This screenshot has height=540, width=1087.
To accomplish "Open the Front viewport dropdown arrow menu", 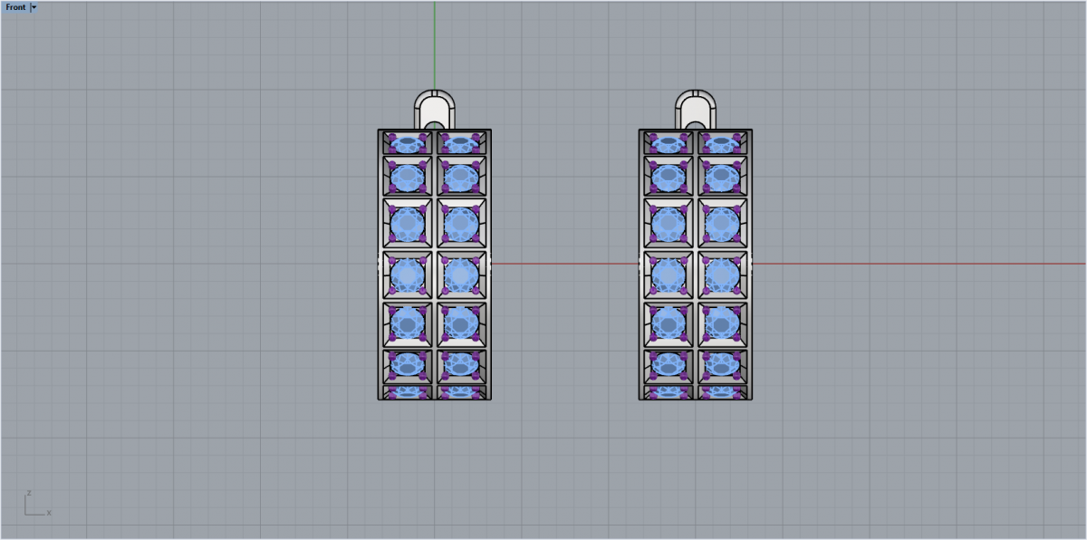I will [34, 7].
